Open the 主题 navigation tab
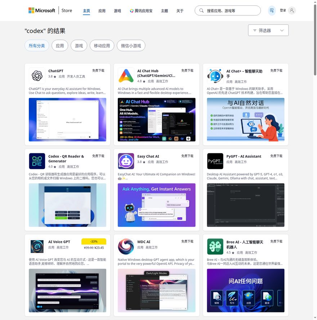This screenshot has width=317, height=320. [164, 11]
